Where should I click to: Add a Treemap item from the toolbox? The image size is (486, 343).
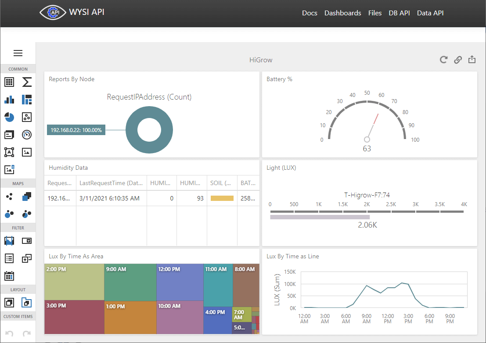coord(27,100)
